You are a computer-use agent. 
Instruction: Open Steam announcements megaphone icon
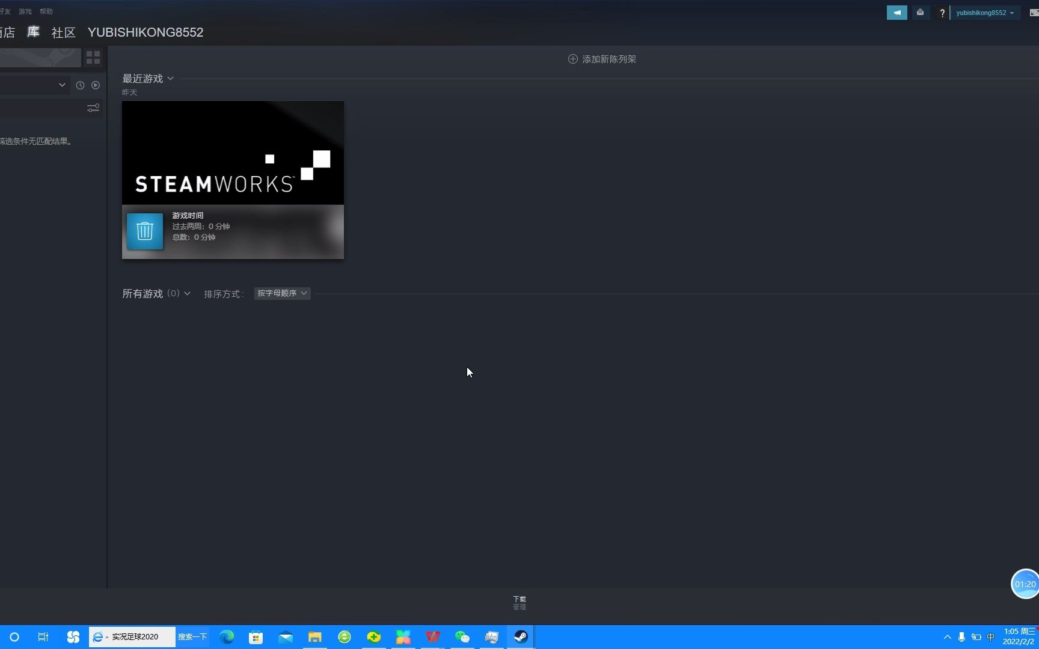point(896,13)
